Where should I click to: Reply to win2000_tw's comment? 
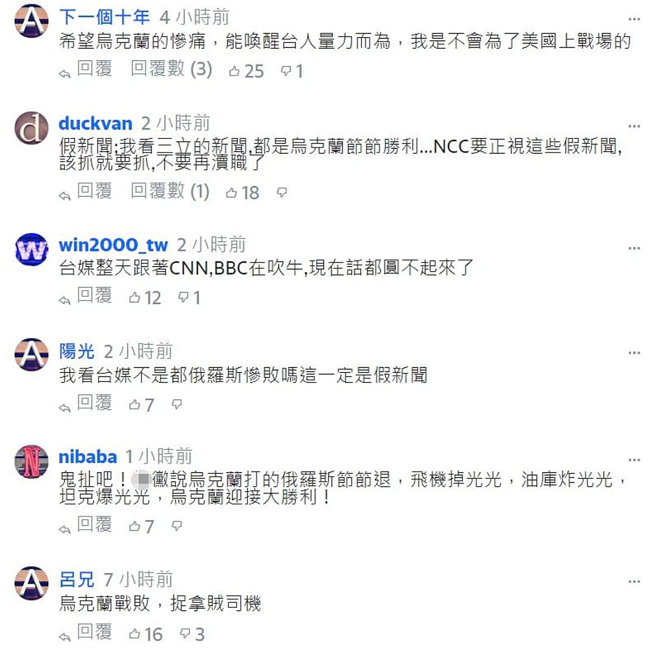(x=86, y=296)
